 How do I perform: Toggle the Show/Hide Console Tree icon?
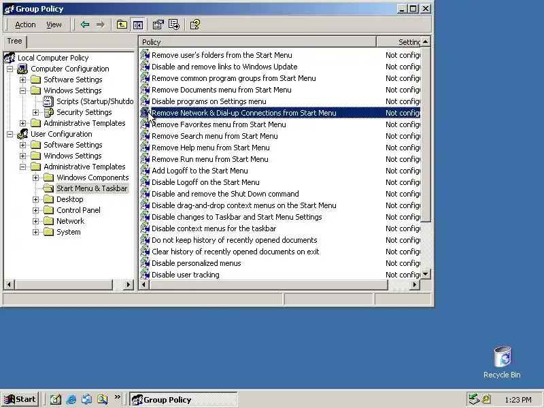(138, 24)
